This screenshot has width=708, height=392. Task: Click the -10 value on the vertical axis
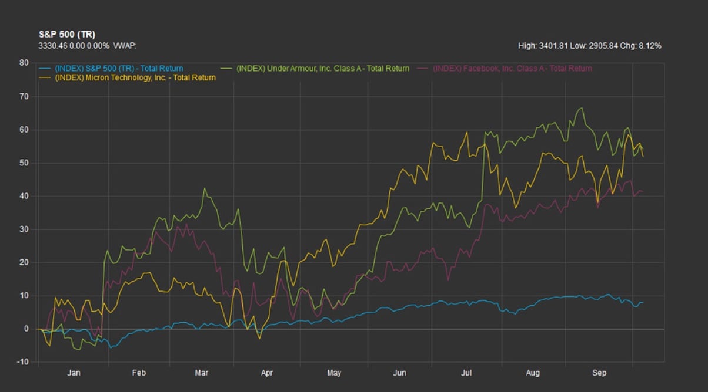(22, 362)
